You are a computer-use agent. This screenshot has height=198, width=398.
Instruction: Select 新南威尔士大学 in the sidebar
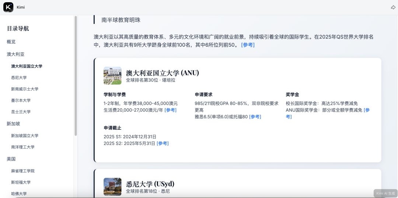tap(25, 89)
